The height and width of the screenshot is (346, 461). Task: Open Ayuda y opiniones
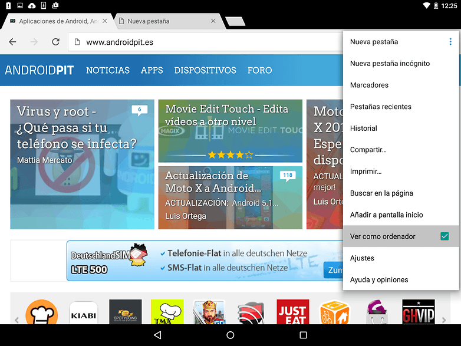click(x=401, y=279)
